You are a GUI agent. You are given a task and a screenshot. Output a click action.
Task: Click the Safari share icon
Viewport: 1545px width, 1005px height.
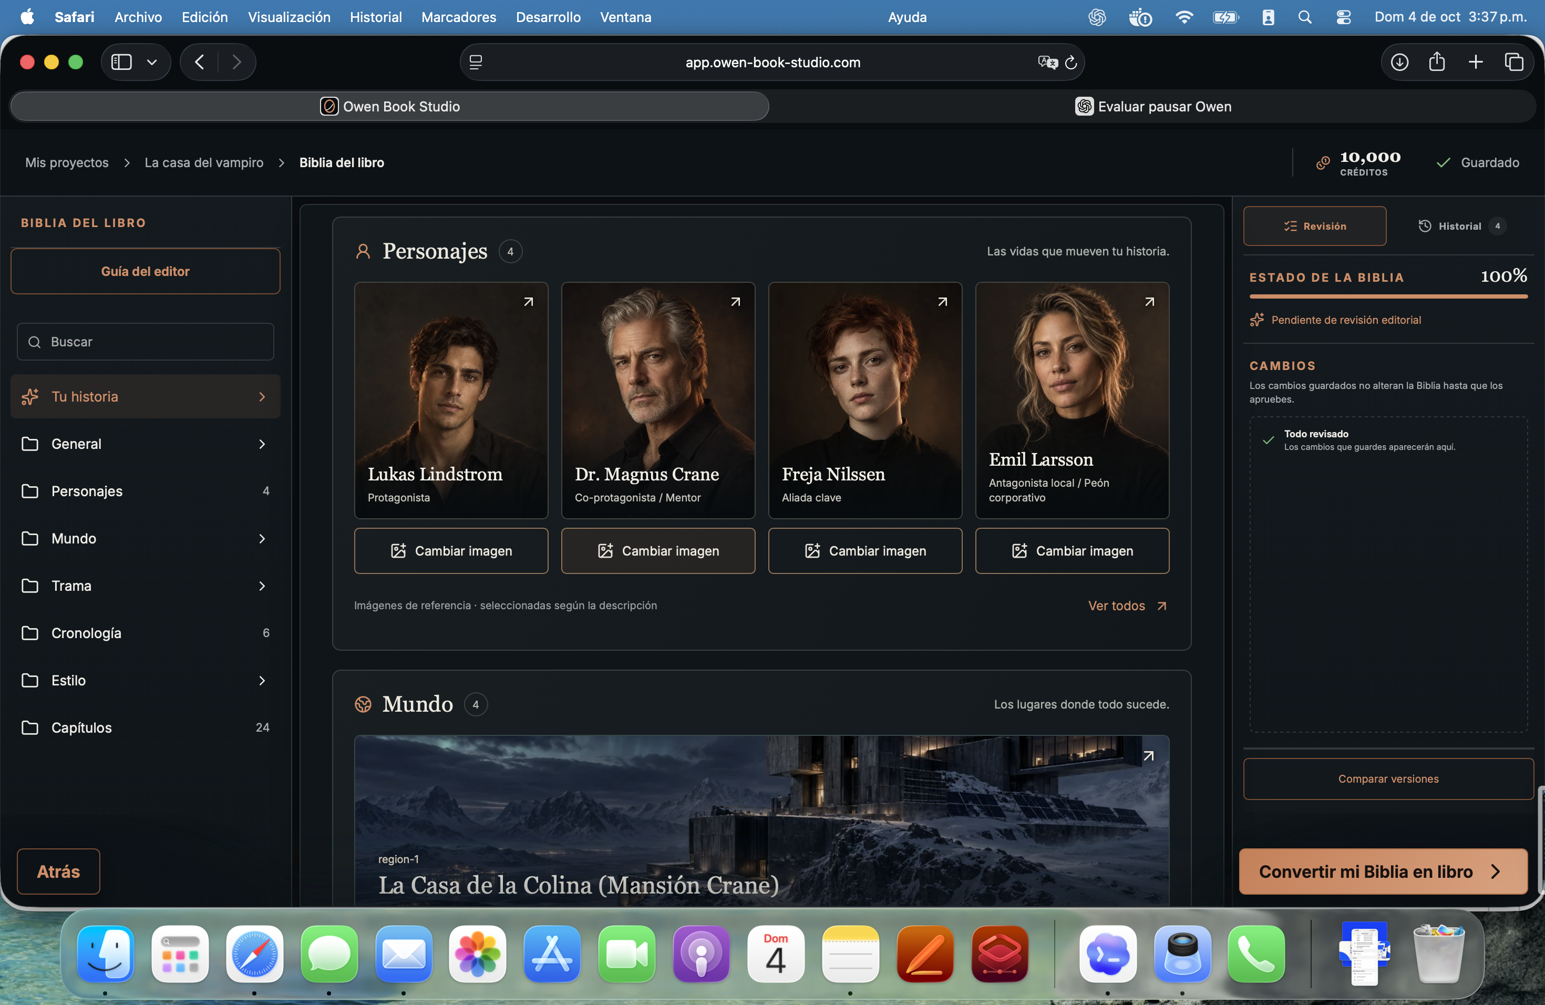pyautogui.click(x=1437, y=61)
